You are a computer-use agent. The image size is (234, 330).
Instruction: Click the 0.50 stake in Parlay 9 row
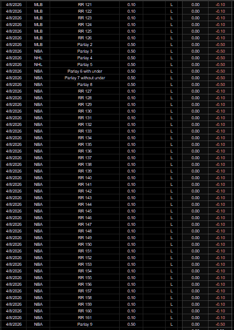131,325
